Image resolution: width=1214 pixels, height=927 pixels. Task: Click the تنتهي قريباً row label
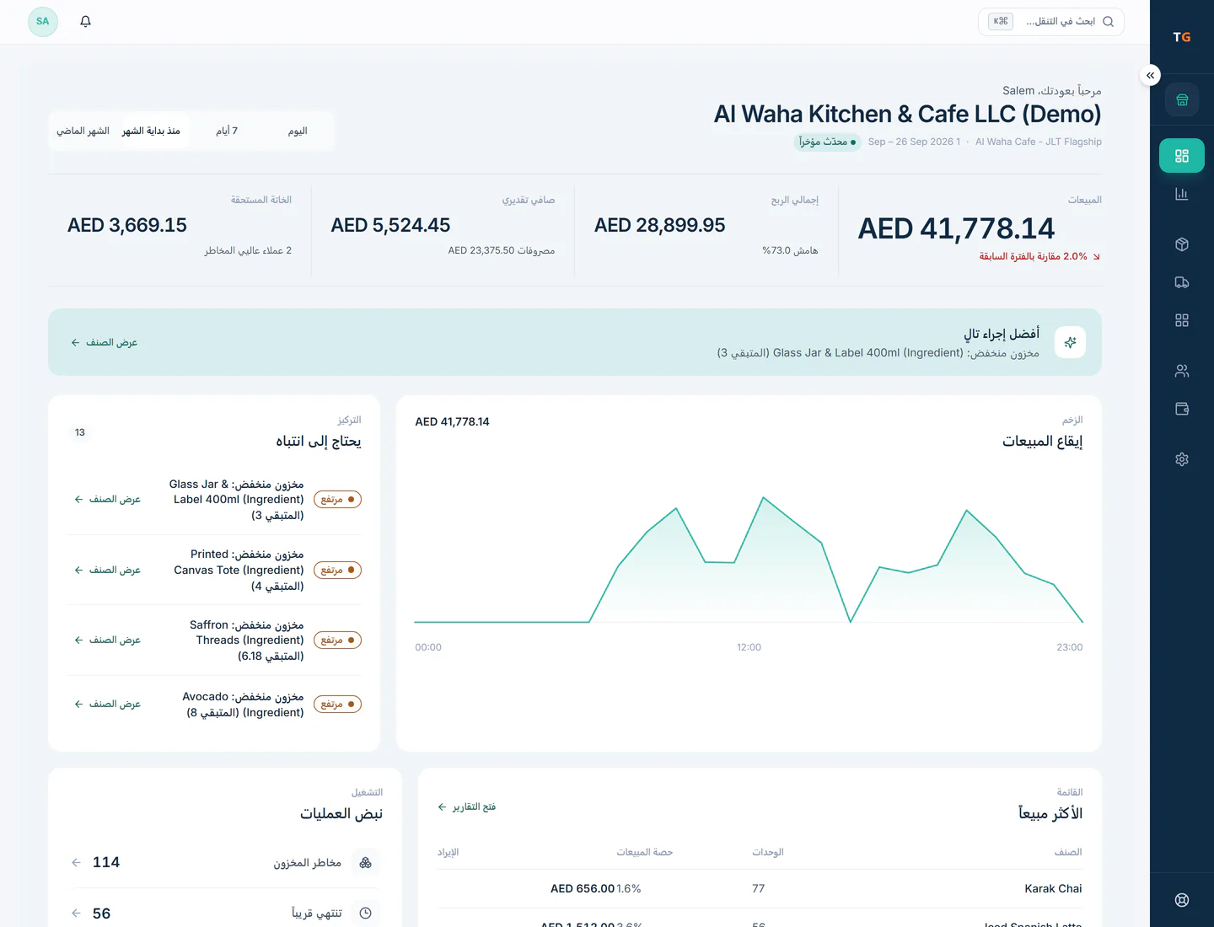(x=317, y=914)
